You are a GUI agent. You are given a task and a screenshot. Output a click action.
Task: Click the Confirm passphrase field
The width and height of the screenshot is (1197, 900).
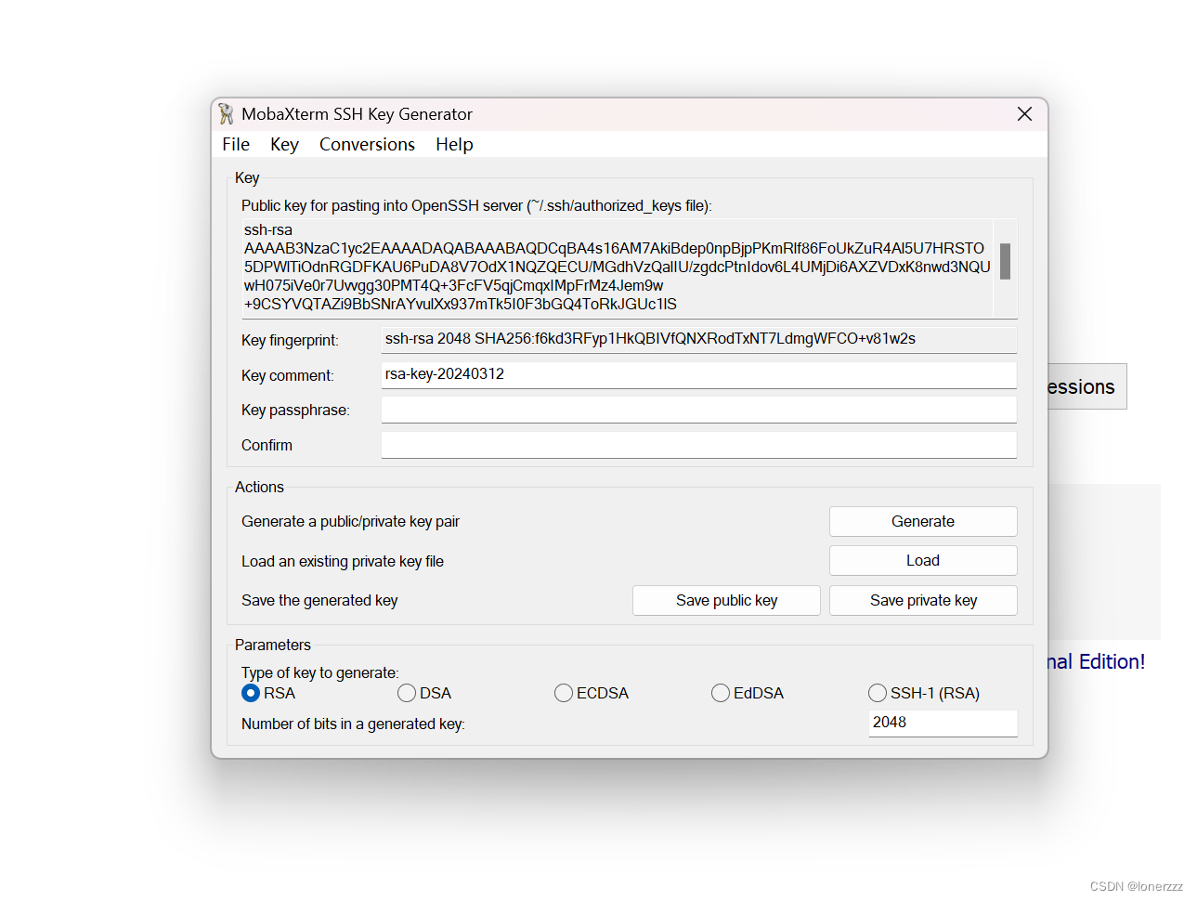[x=698, y=445]
